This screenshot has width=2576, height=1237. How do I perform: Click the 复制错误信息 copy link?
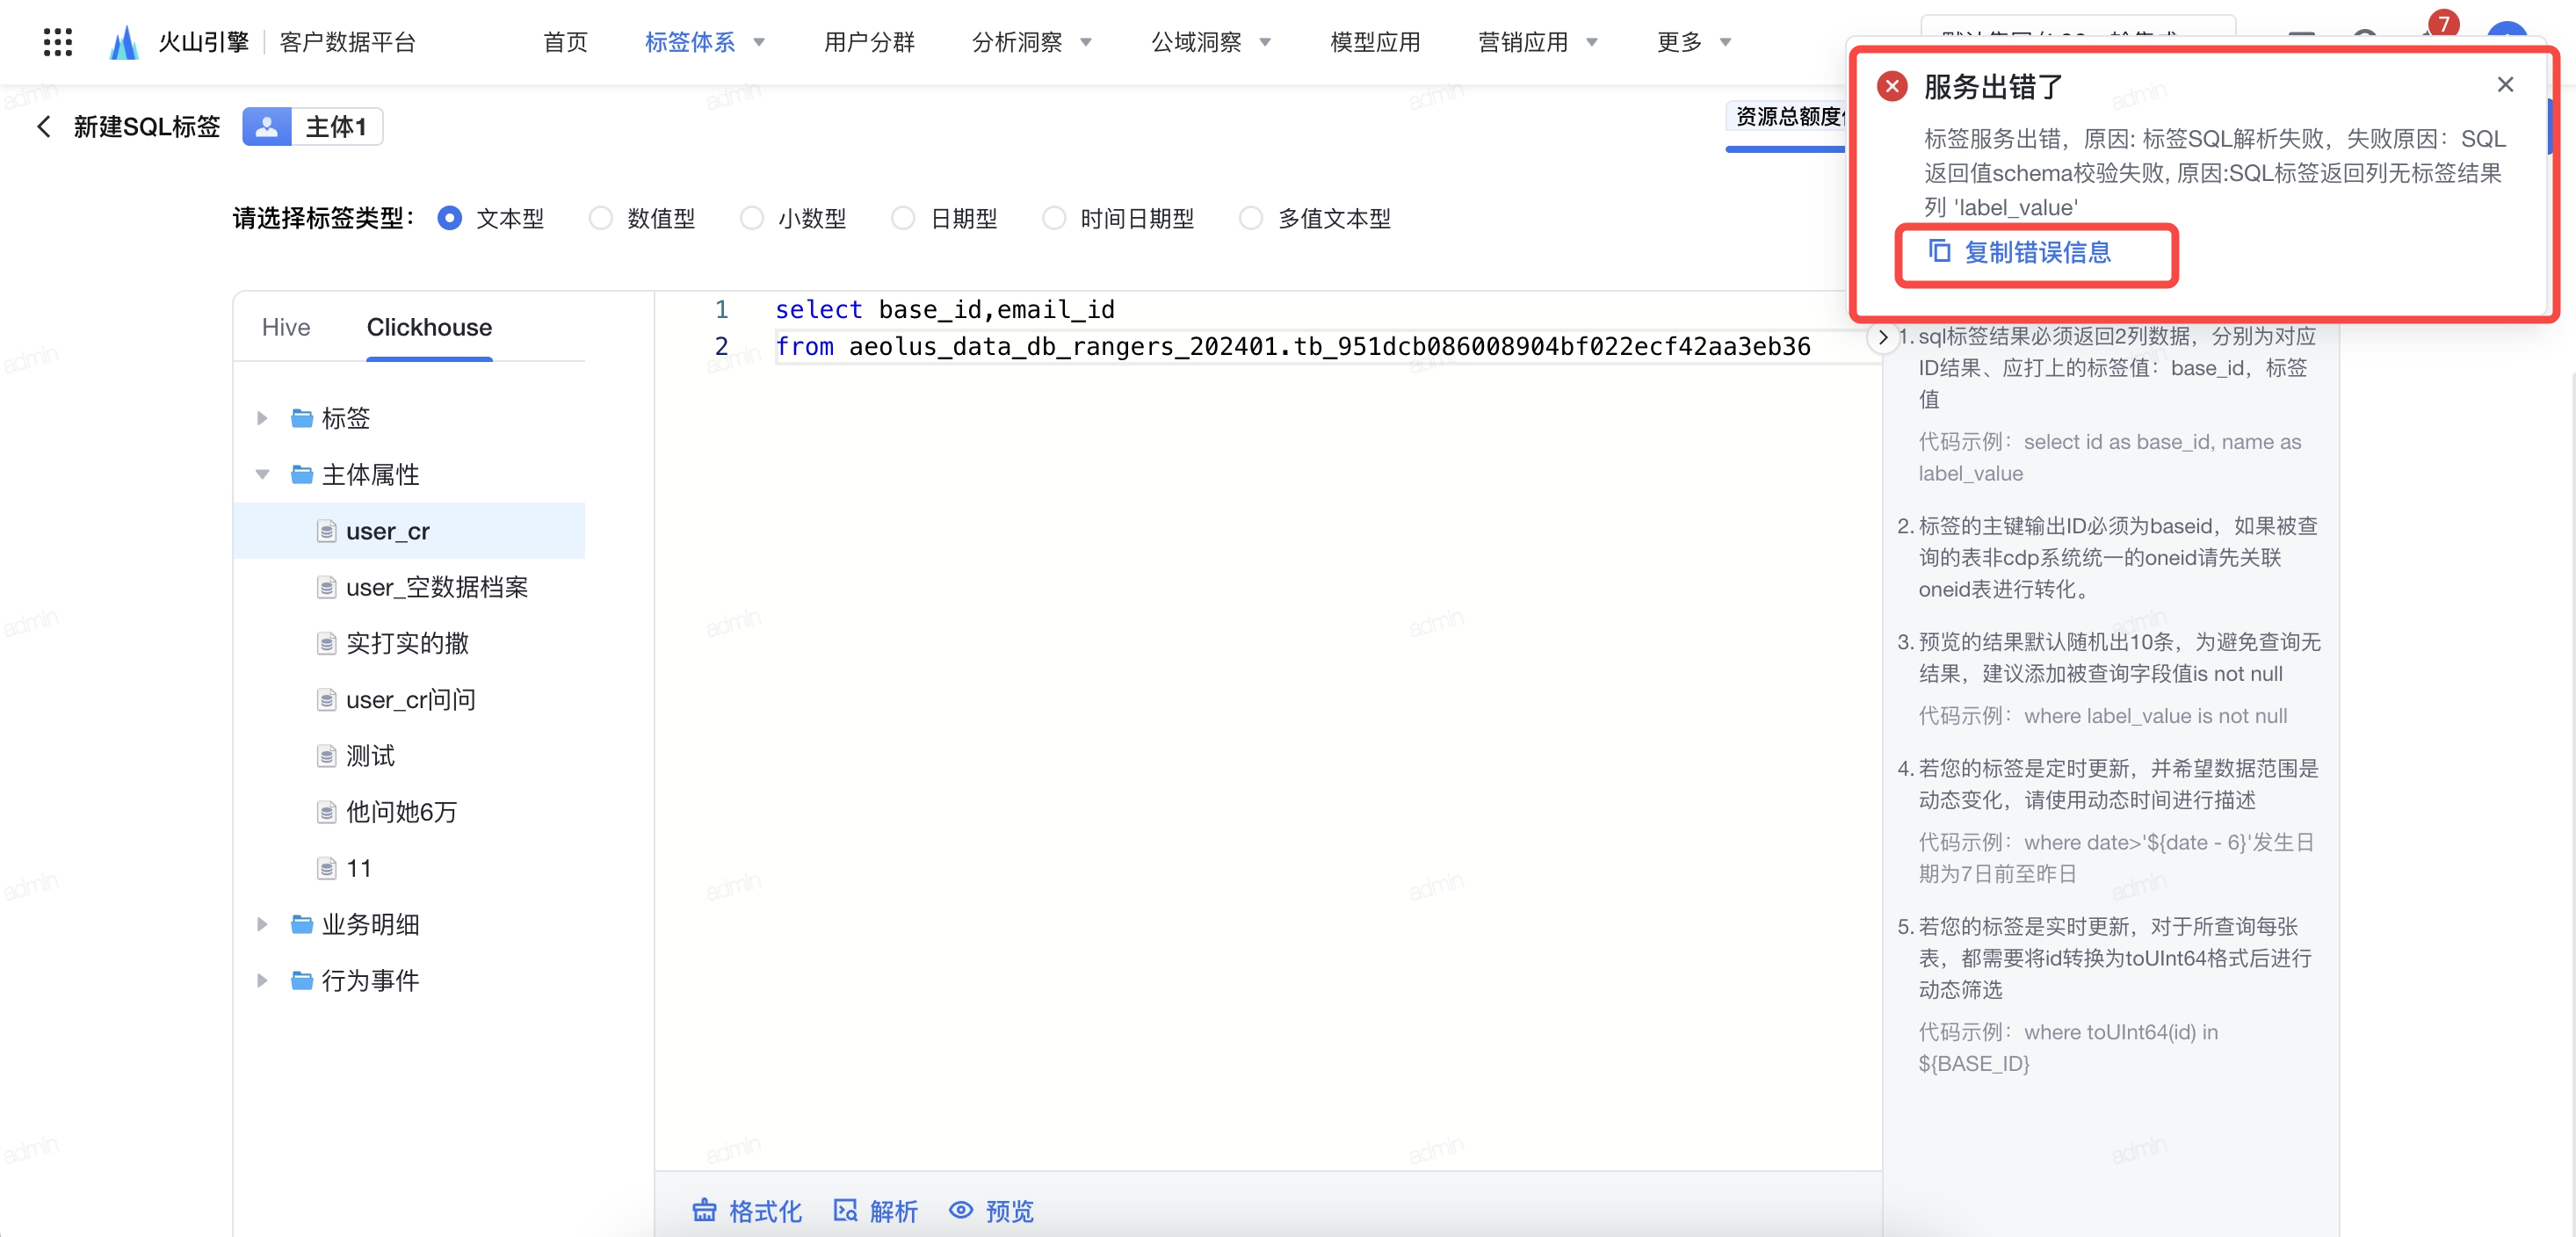(x=2019, y=252)
